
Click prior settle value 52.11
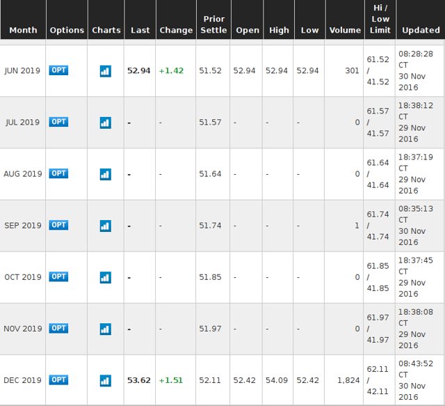210,380
